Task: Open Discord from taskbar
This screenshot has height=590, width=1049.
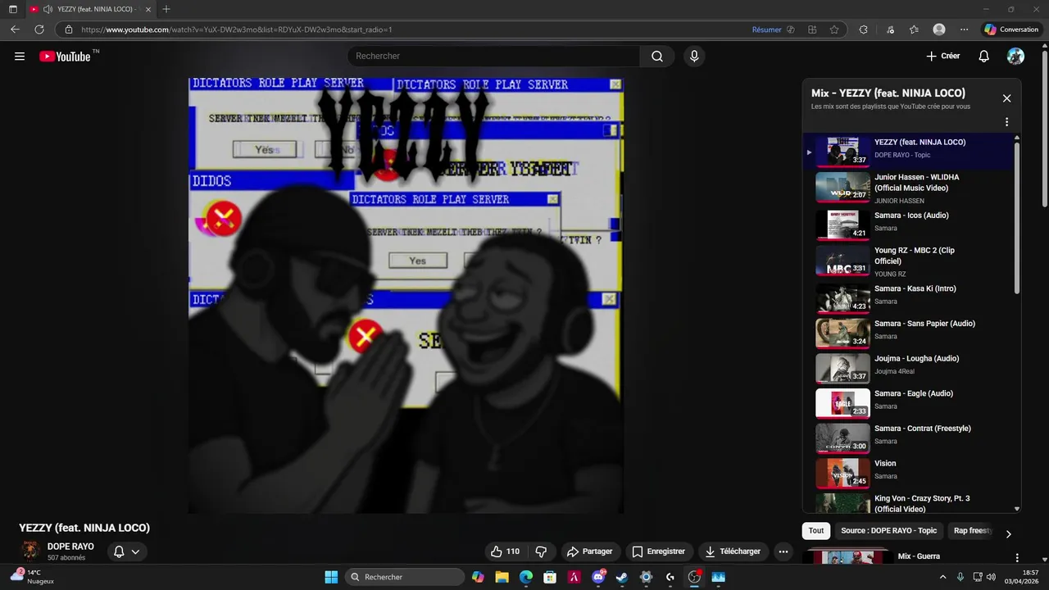Action: pos(599,577)
